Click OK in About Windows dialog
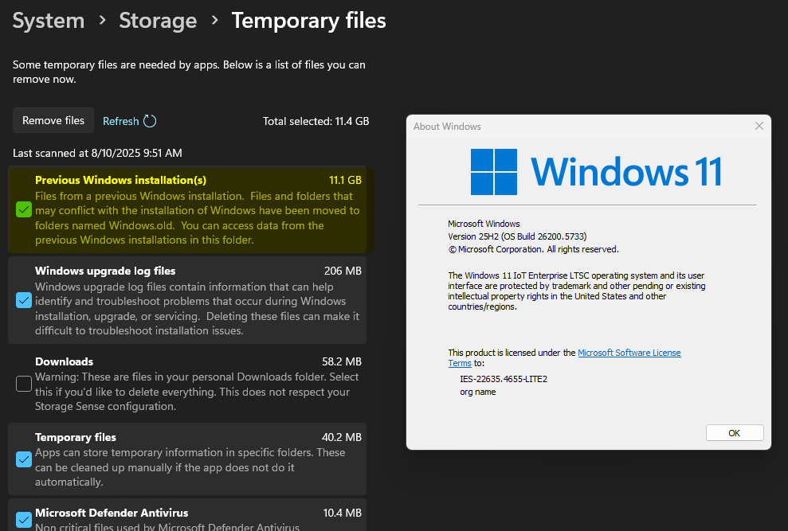Viewport: 788px width, 531px height. (735, 432)
